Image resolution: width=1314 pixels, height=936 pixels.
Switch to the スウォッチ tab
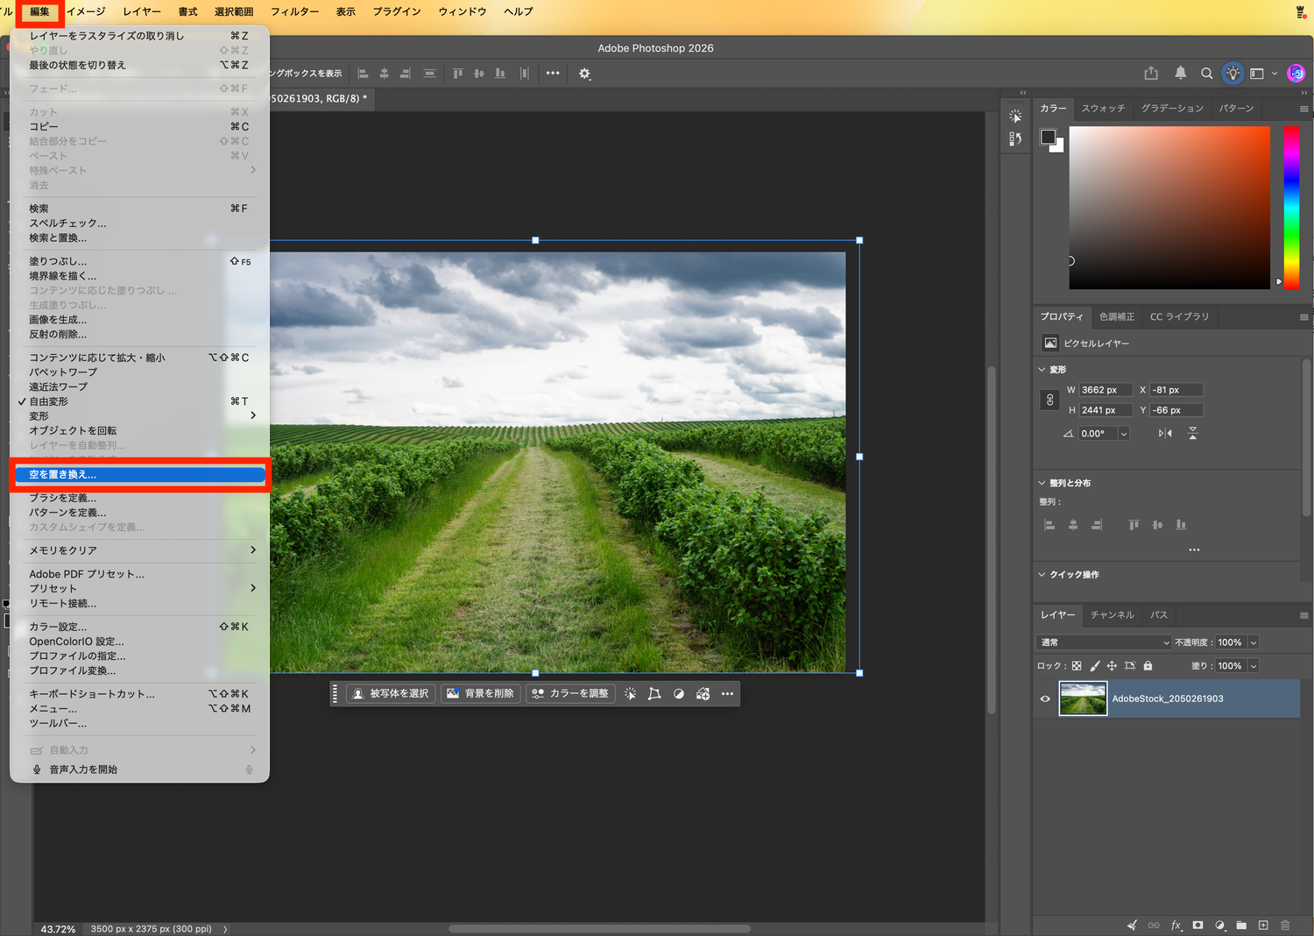point(1103,108)
